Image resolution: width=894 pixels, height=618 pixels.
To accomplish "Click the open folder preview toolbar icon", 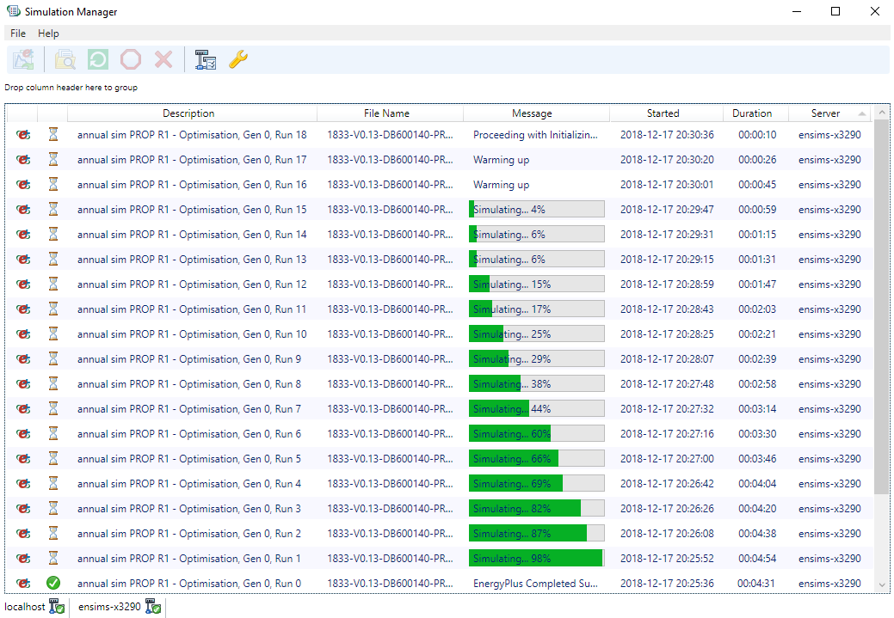I will click(65, 59).
